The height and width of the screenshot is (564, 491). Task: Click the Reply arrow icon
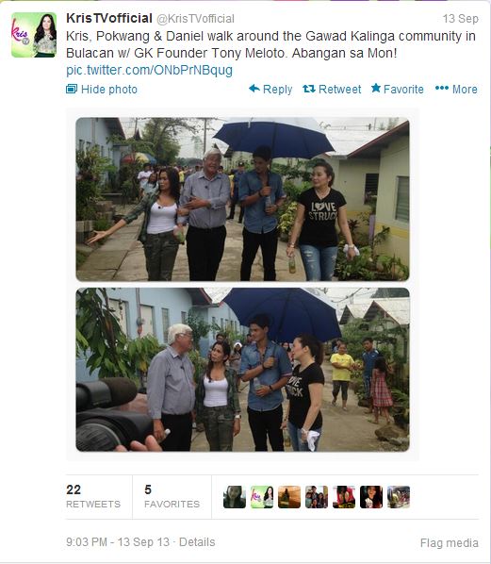(254, 88)
